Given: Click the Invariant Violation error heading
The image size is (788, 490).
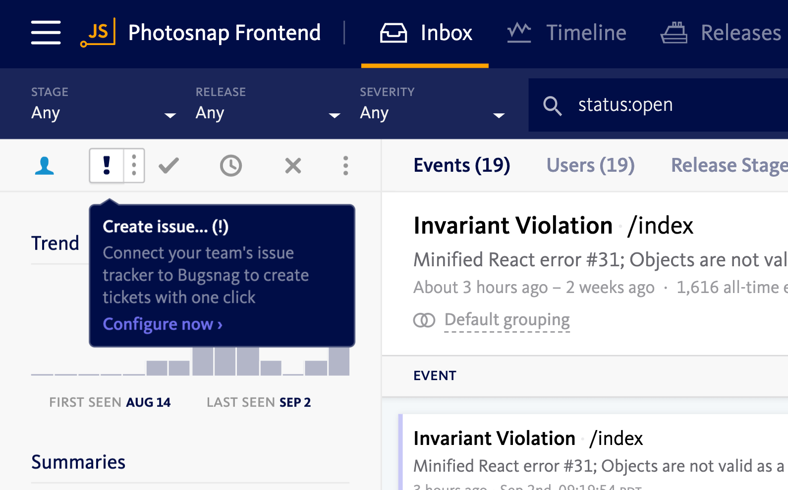Looking at the screenshot, I should [x=513, y=226].
